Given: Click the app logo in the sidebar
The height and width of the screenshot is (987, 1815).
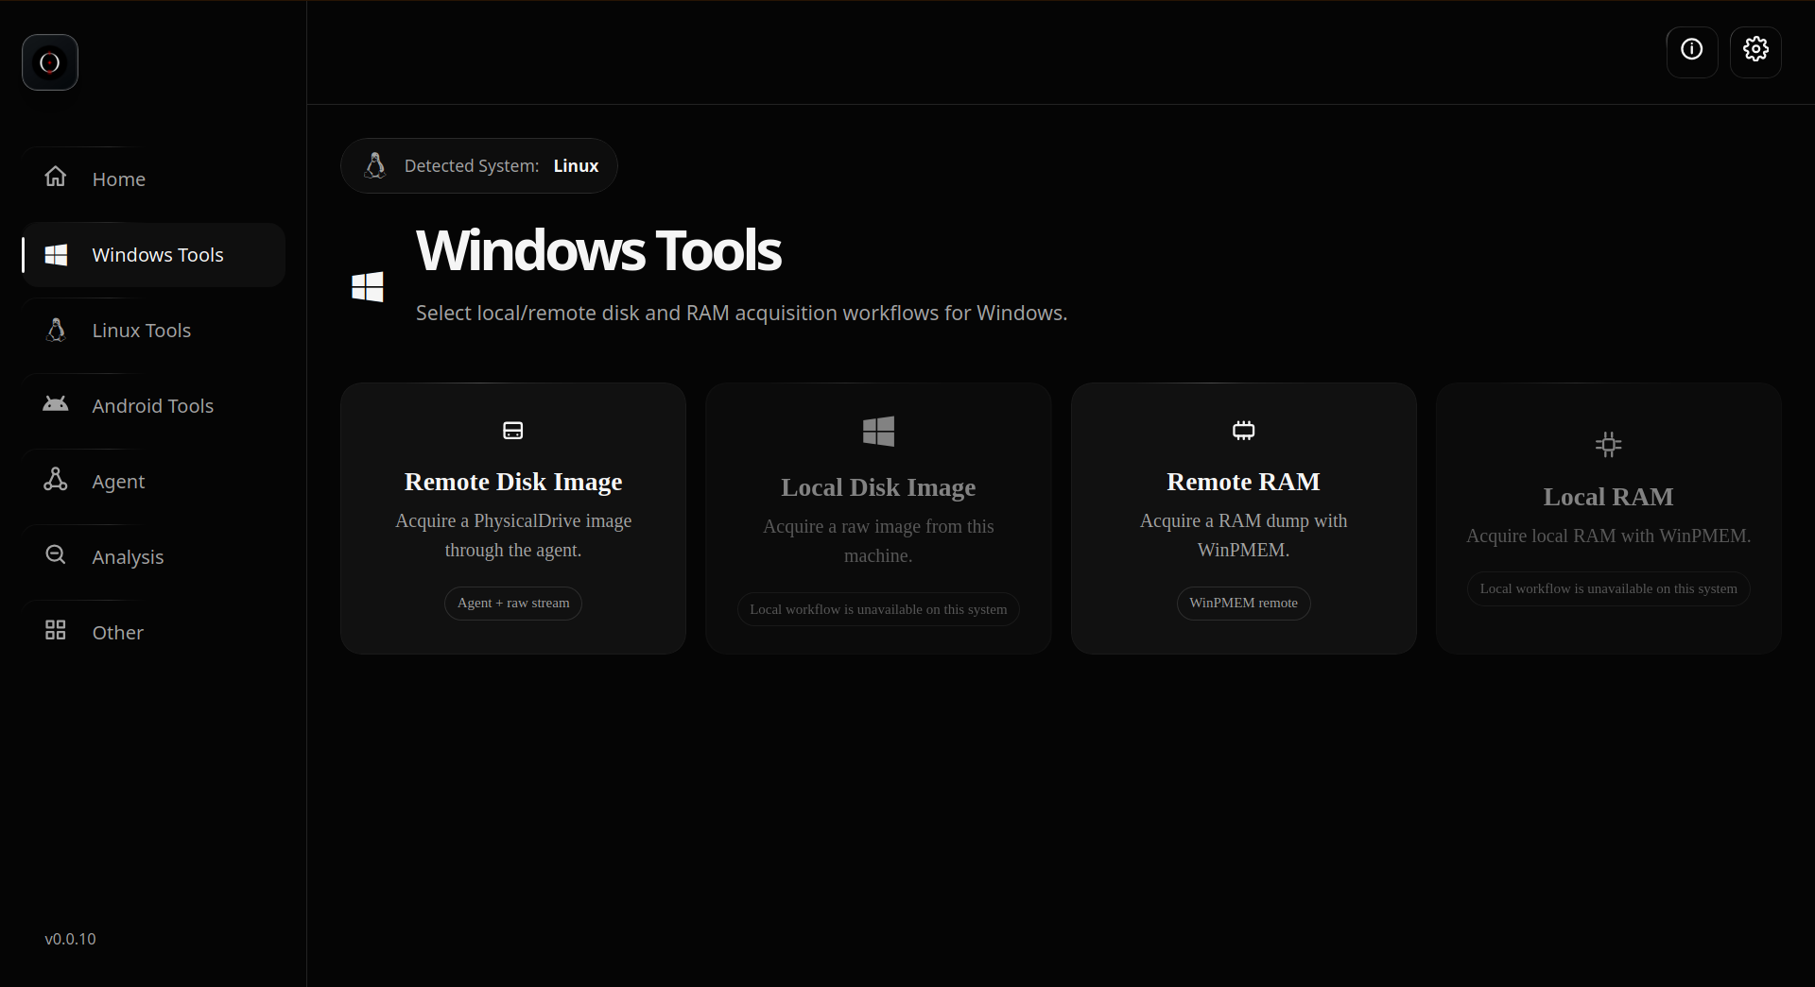Looking at the screenshot, I should pyautogui.click(x=50, y=62).
